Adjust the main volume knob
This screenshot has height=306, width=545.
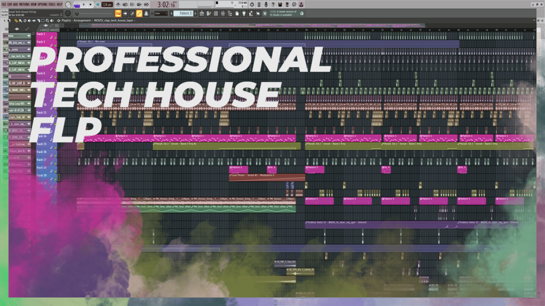pos(68,4)
